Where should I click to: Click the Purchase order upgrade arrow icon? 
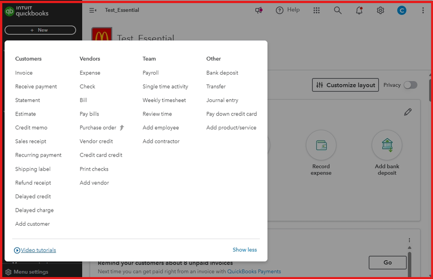122,128
